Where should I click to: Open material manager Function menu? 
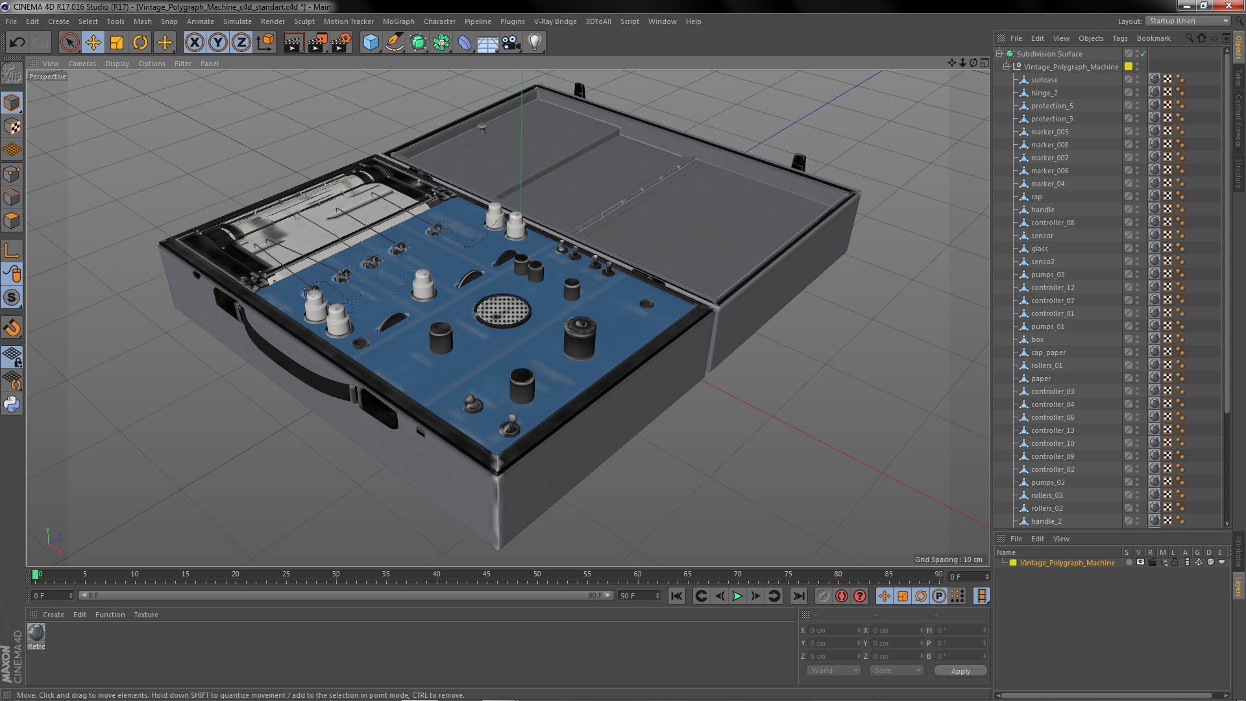(x=110, y=615)
